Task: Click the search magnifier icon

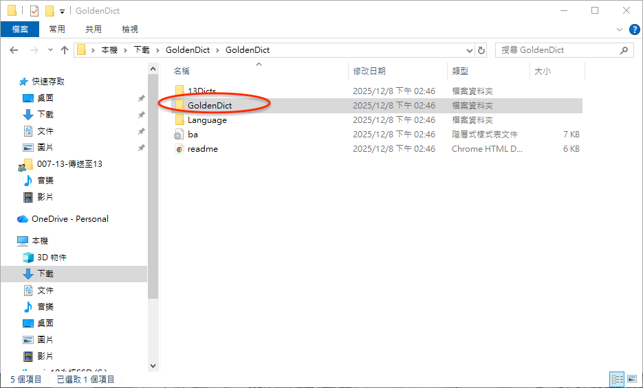Action: tap(624, 50)
